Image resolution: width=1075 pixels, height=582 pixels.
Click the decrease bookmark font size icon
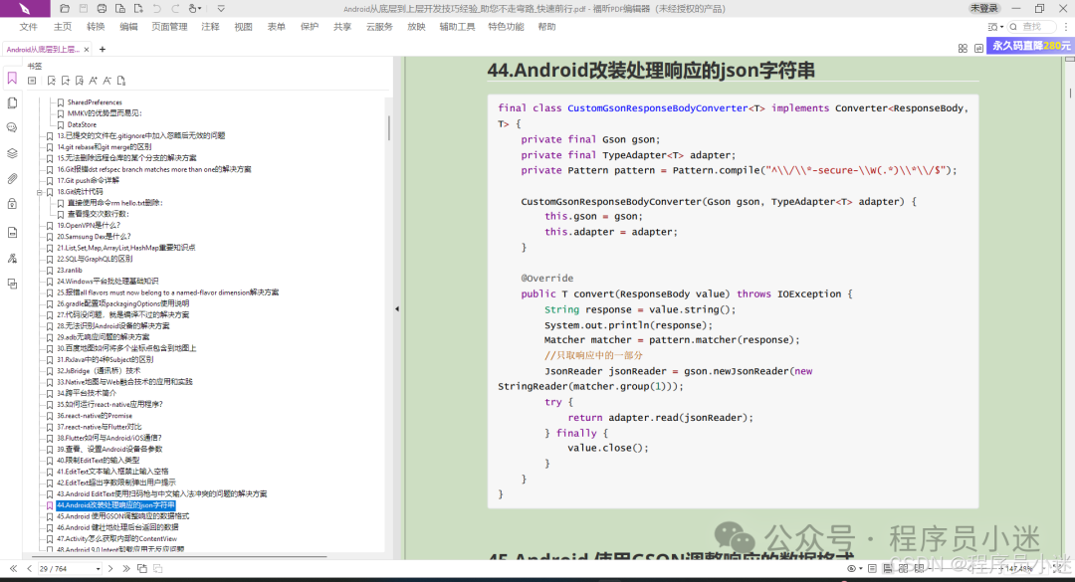(107, 81)
